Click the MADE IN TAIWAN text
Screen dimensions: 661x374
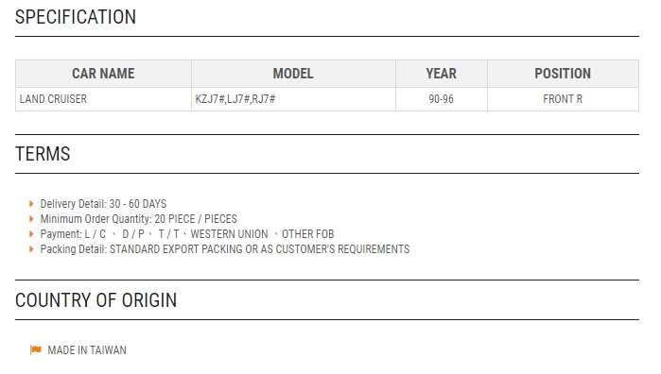click(x=87, y=350)
